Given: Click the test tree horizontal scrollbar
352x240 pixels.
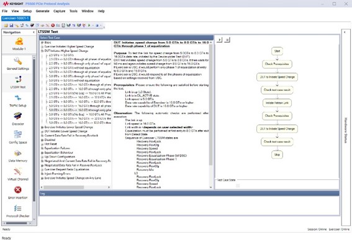Looking at the screenshot, I should pyautogui.click(x=63, y=187).
